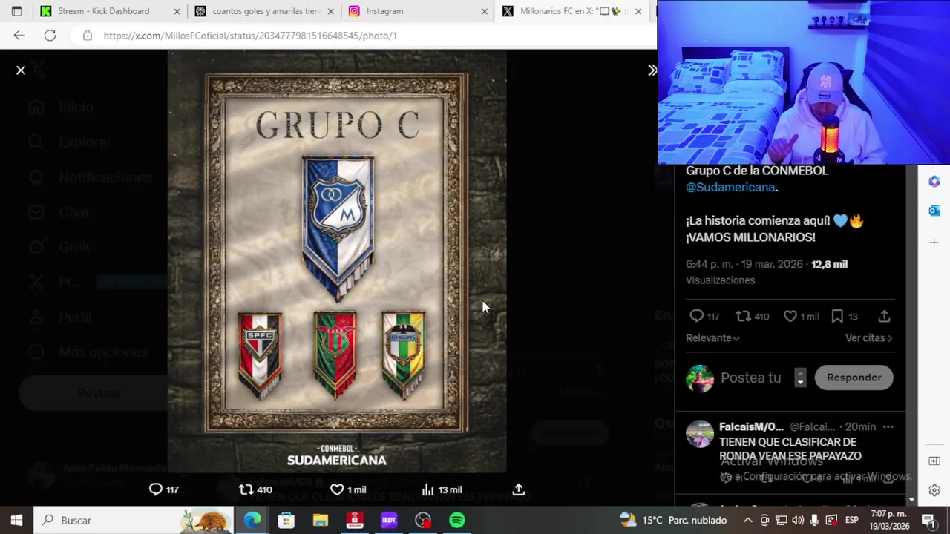Reply icon with 117 in tweet panel
The image size is (950, 534).
click(x=704, y=317)
